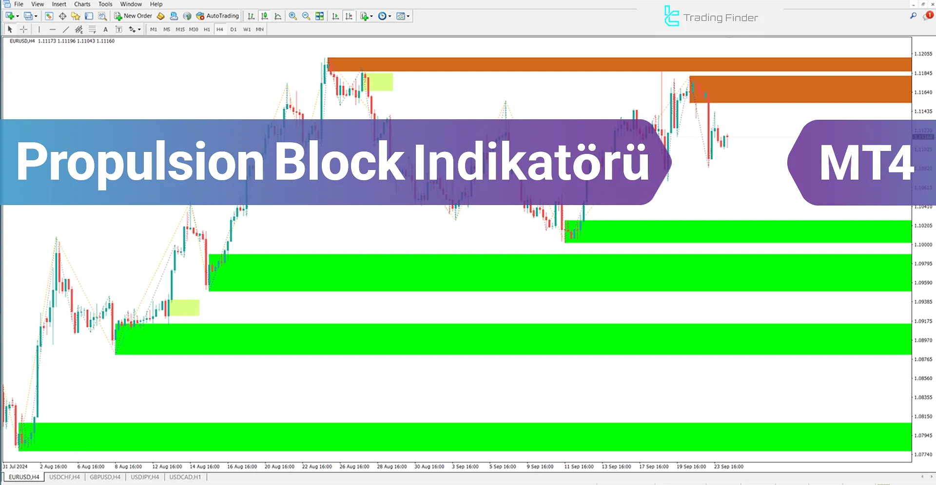Switch to the USDCHF,H4 chart tab
The image size is (936, 485).
(x=65, y=477)
